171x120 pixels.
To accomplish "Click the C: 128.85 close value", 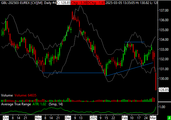I will [63, 3].
